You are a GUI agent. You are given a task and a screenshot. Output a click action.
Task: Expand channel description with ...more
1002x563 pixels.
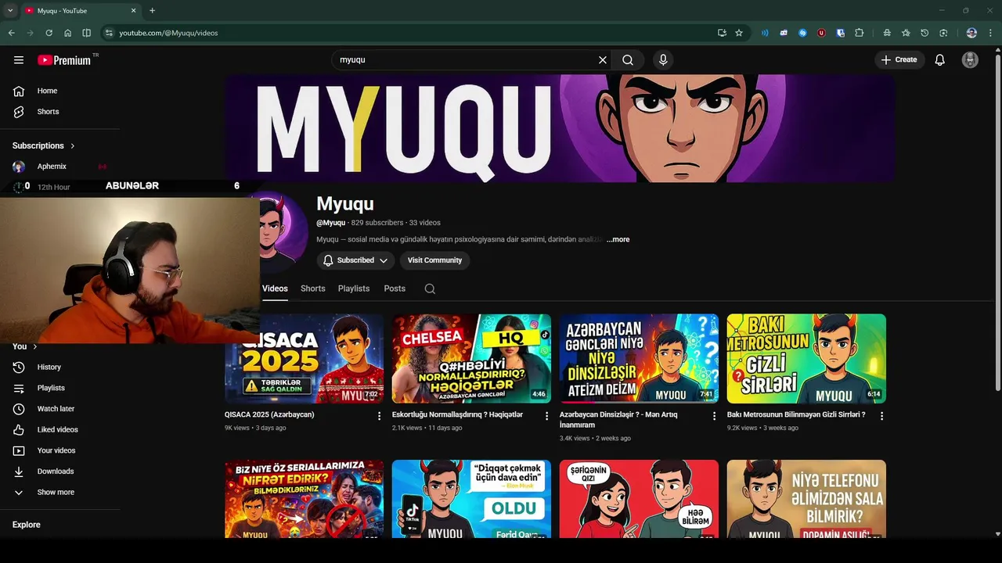pyautogui.click(x=618, y=239)
